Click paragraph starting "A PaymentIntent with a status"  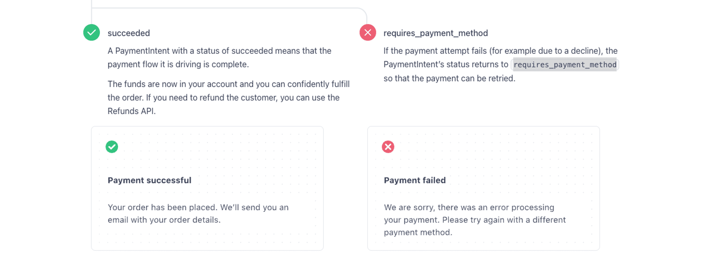tap(219, 51)
